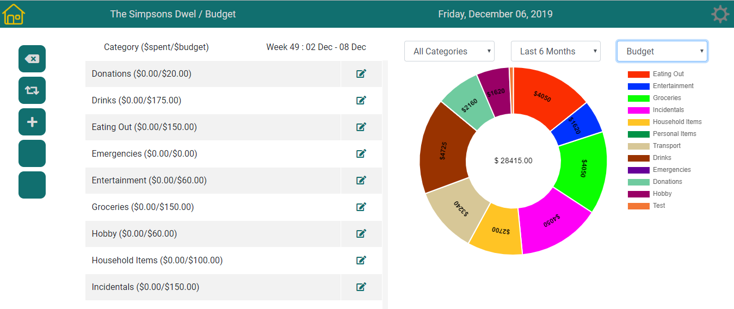The image size is (734, 309).
Task: Edit the Groceries category budget
Action: (361, 207)
